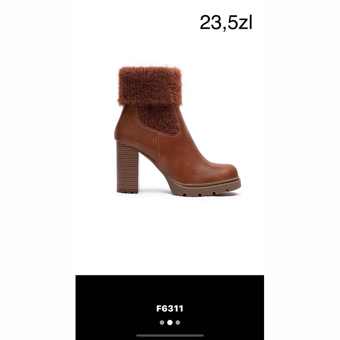Jump to the third pagination dot
This screenshot has height=340, width=340.
coord(178,323)
